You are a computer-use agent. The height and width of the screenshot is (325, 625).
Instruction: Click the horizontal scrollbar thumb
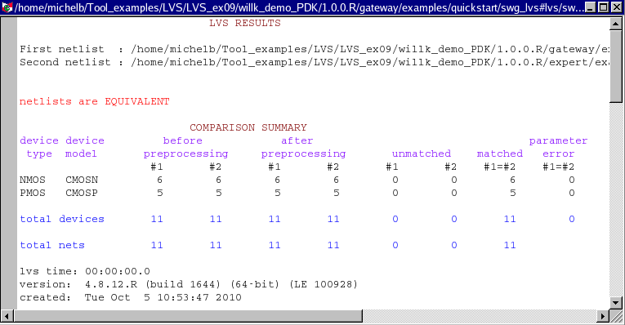coord(188,316)
